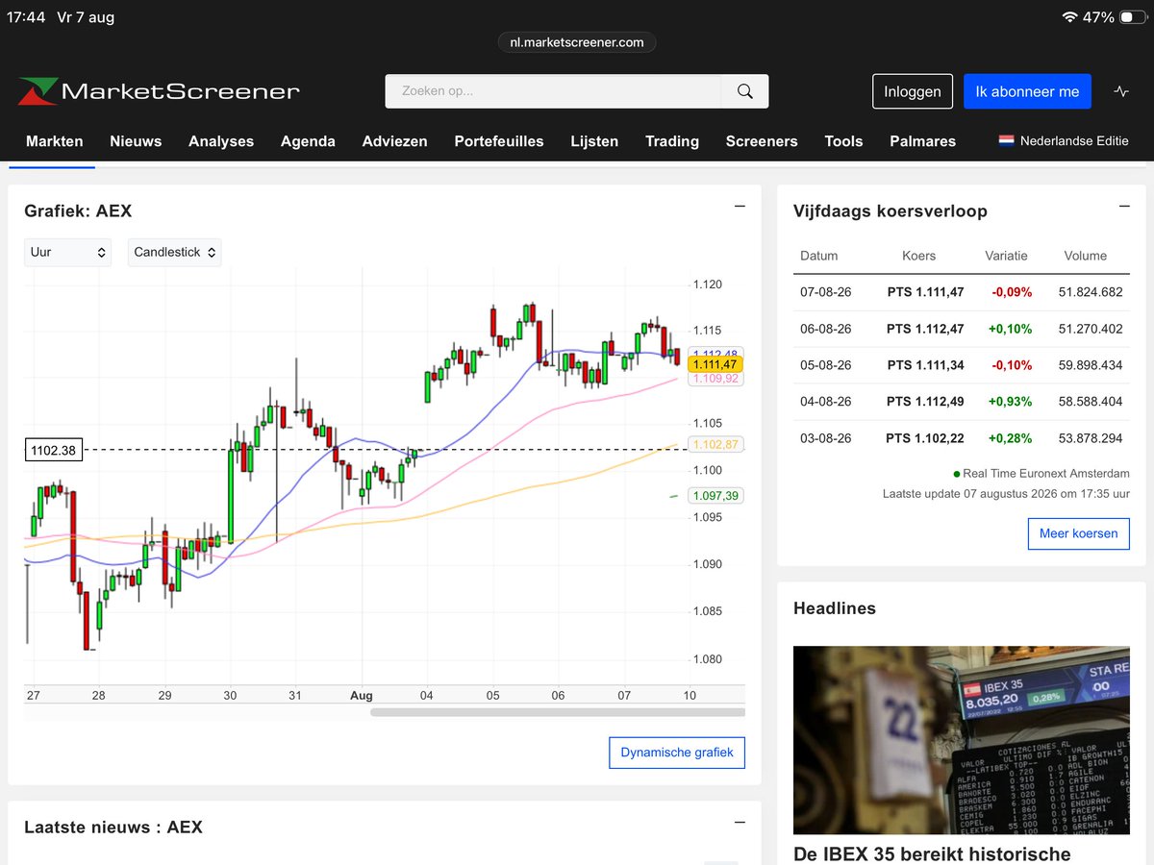Screen dimensions: 1154x865
Task: Click the Meer koersen button
Action: tap(1079, 533)
